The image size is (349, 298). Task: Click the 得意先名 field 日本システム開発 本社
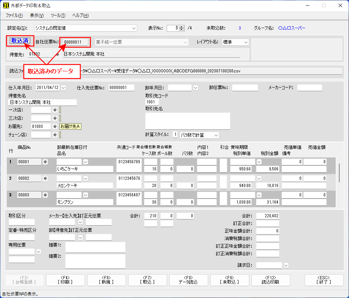tap(42, 102)
